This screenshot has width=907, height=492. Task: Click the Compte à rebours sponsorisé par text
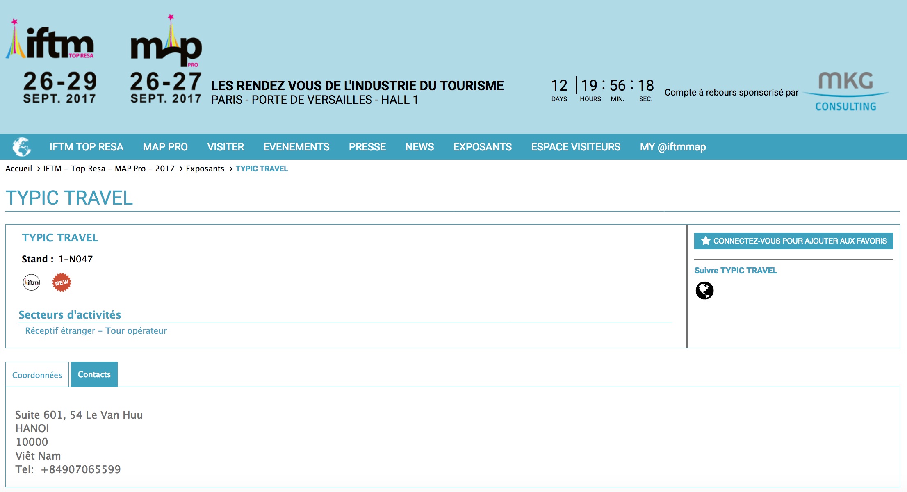(732, 93)
